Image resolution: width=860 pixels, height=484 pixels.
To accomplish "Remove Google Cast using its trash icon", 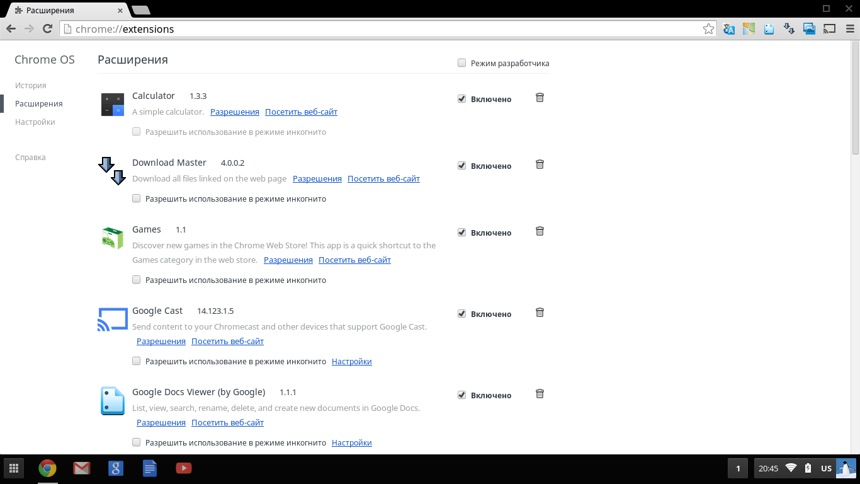I will pos(540,313).
